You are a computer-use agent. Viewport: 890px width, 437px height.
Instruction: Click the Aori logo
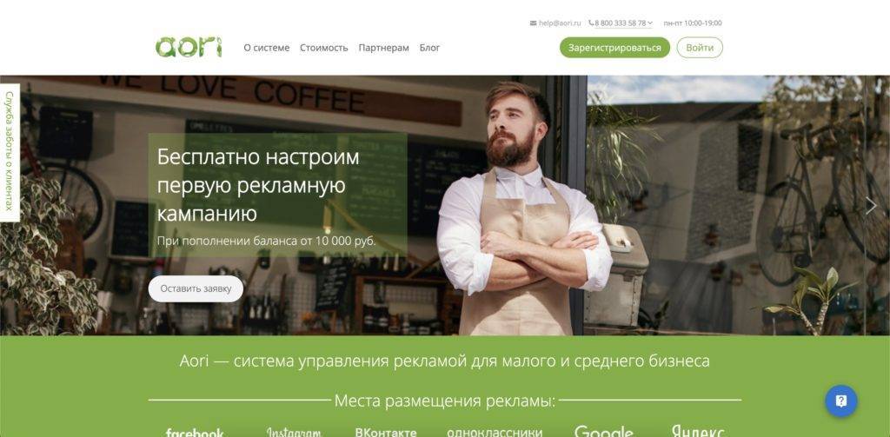(189, 47)
